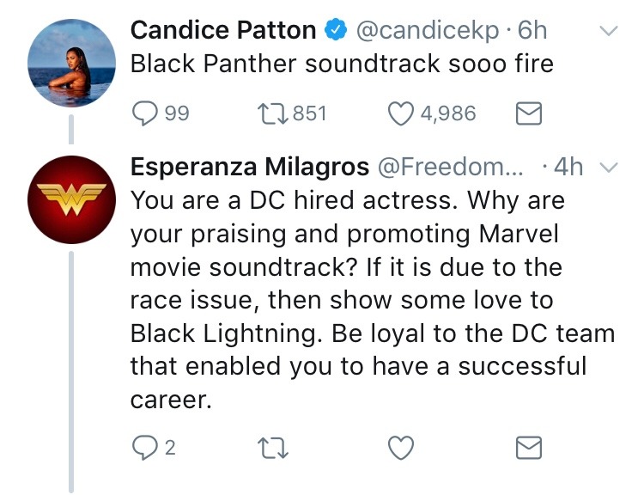Visit Candice Patton's profile via her name

pos(223,31)
